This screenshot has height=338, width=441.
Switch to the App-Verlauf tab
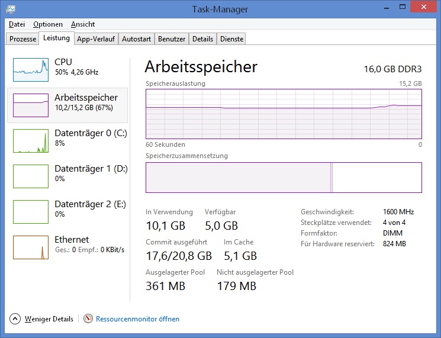pyautogui.click(x=96, y=39)
